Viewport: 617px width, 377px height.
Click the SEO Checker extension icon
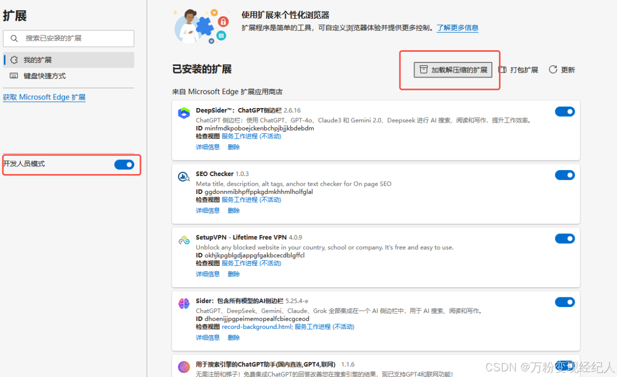pos(184,177)
